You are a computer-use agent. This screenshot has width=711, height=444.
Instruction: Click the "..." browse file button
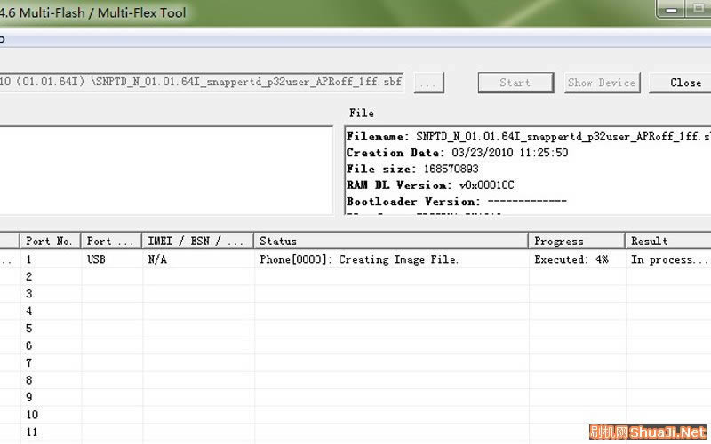429,83
